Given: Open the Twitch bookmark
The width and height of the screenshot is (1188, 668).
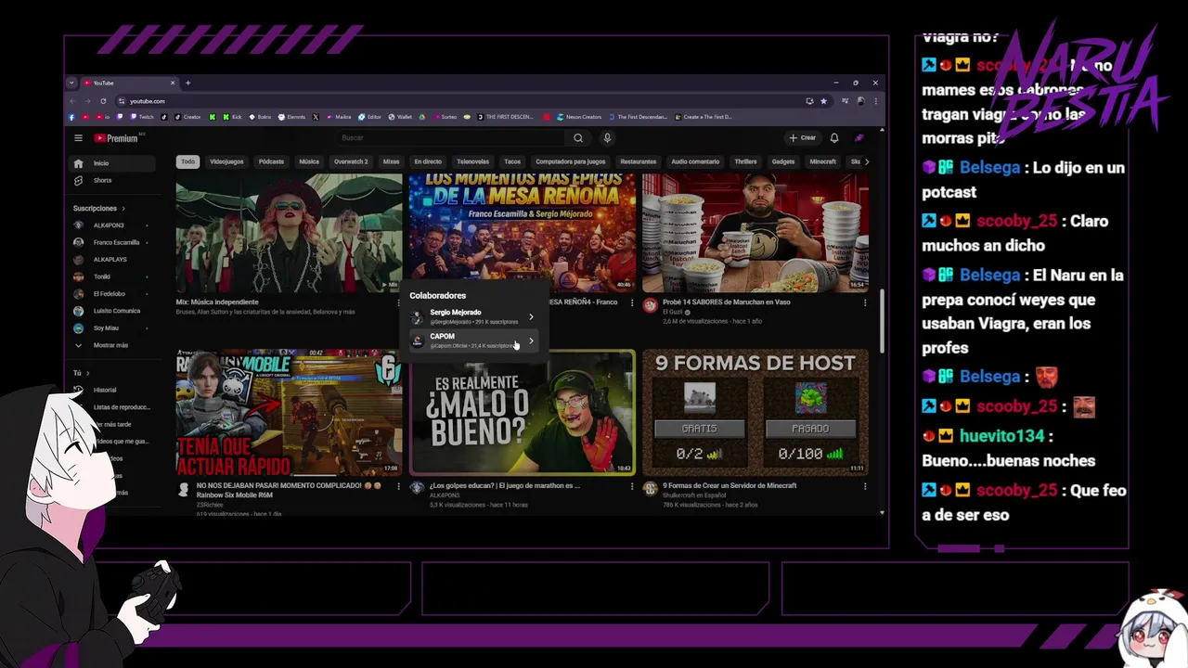Looking at the screenshot, I should (x=143, y=117).
